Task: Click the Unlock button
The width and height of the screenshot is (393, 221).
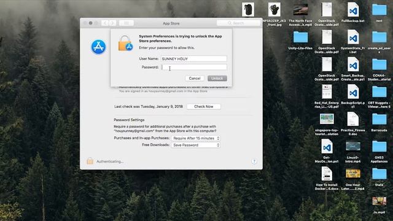Action: [217, 79]
